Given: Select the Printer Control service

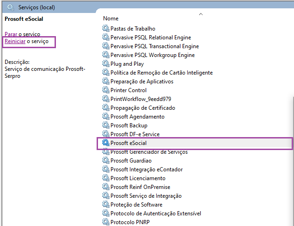Looking at the screenshot, I should 128,90.
